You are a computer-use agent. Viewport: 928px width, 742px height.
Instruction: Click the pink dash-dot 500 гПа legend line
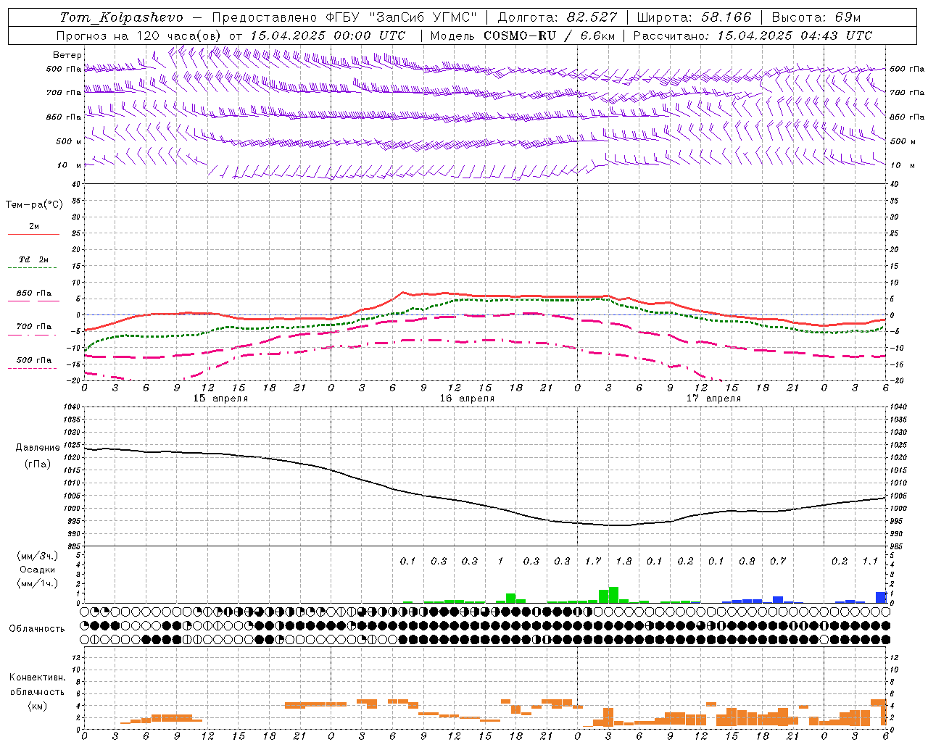32,368
